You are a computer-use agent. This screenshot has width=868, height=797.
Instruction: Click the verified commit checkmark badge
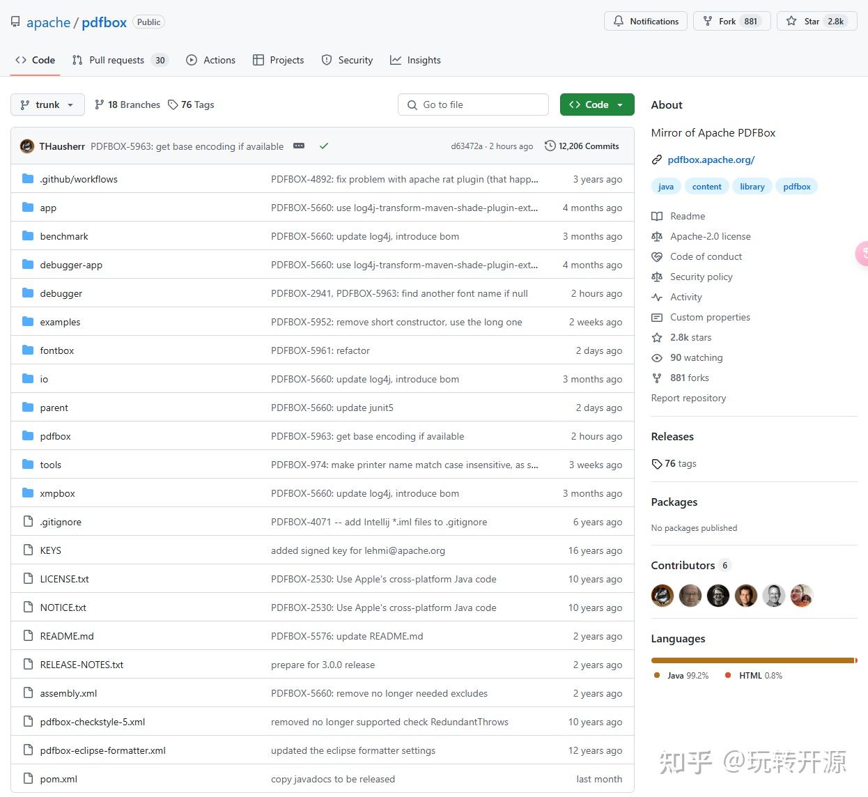point(324,146)
